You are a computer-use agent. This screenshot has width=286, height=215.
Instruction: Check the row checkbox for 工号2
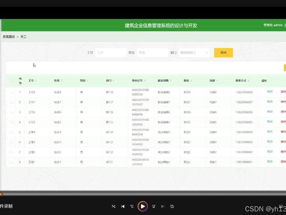[11, 152]
